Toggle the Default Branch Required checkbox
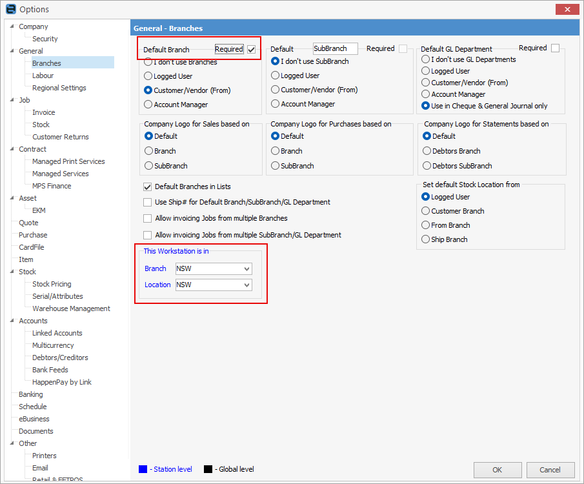This screenshot has height=484, width=584. point(252,49)
